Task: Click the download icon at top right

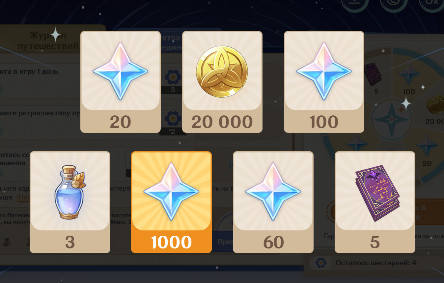Action: click(x=355, y=4)
